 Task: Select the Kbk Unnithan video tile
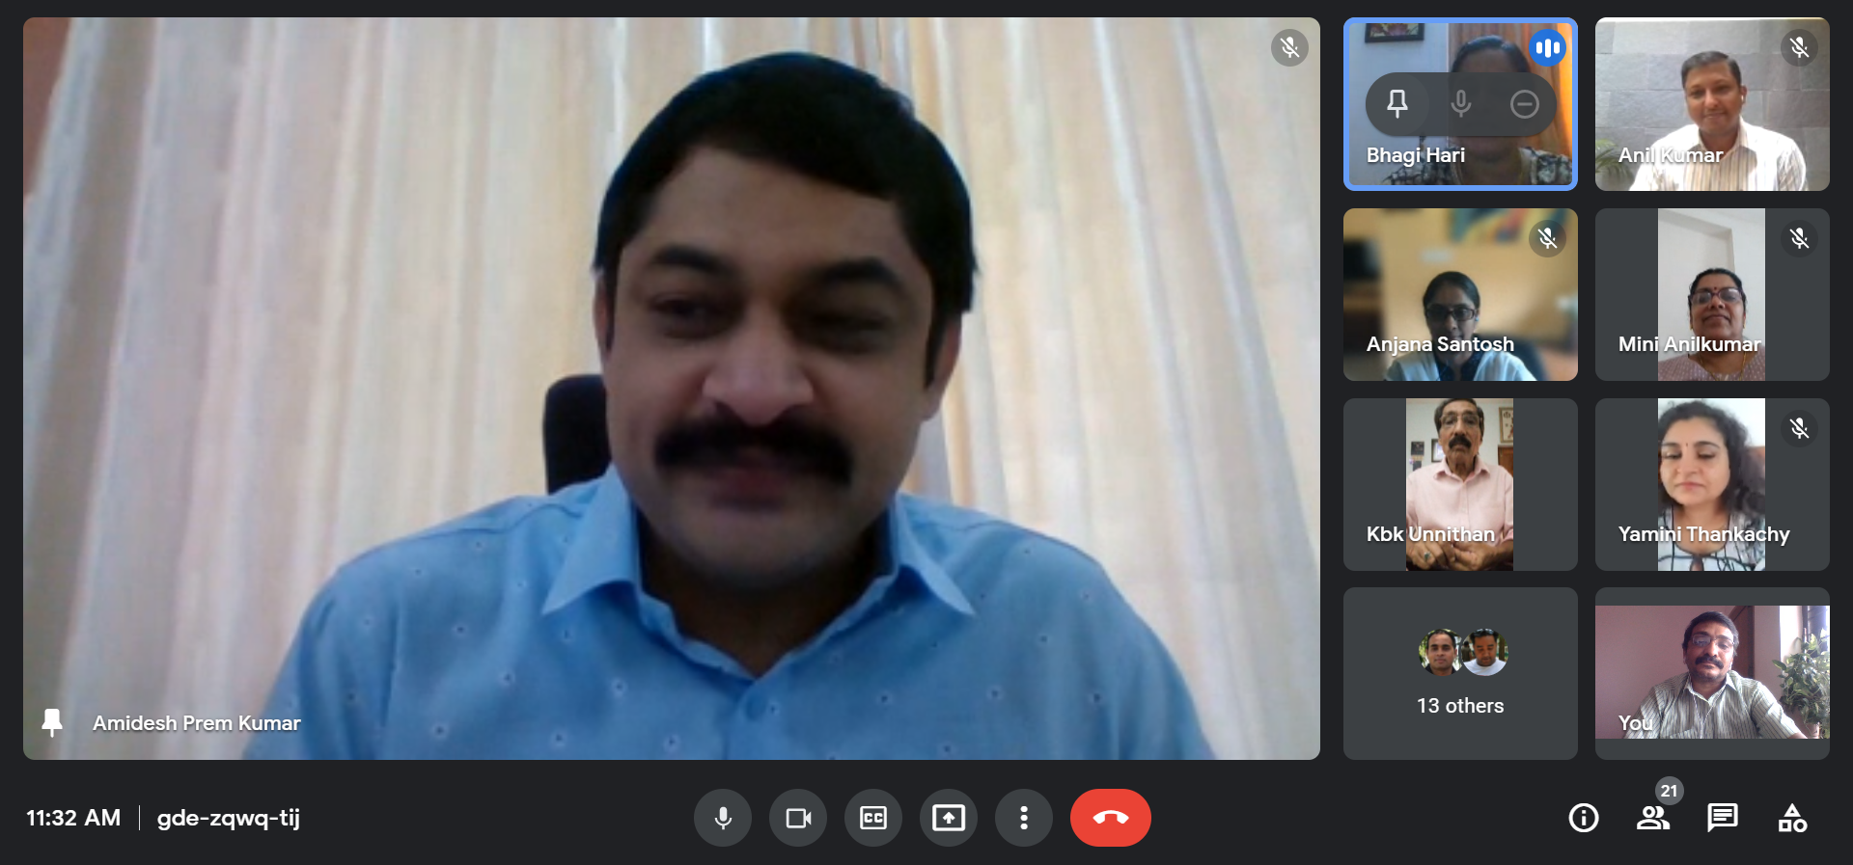click(1460, 484)
